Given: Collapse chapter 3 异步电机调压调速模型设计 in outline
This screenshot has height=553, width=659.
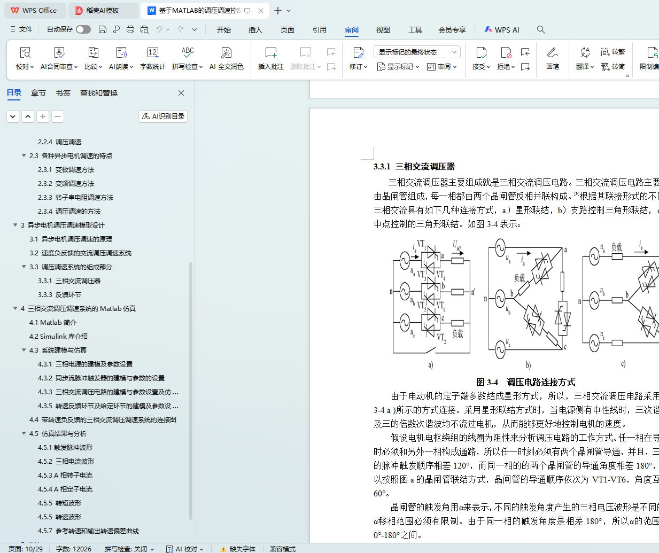Looking at the screenshot, I should 15,225.
